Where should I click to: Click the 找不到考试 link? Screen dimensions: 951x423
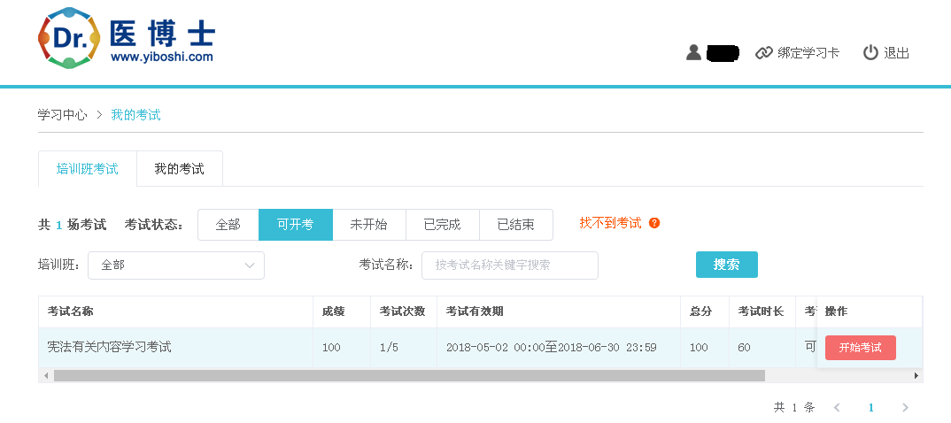point(610,223)
